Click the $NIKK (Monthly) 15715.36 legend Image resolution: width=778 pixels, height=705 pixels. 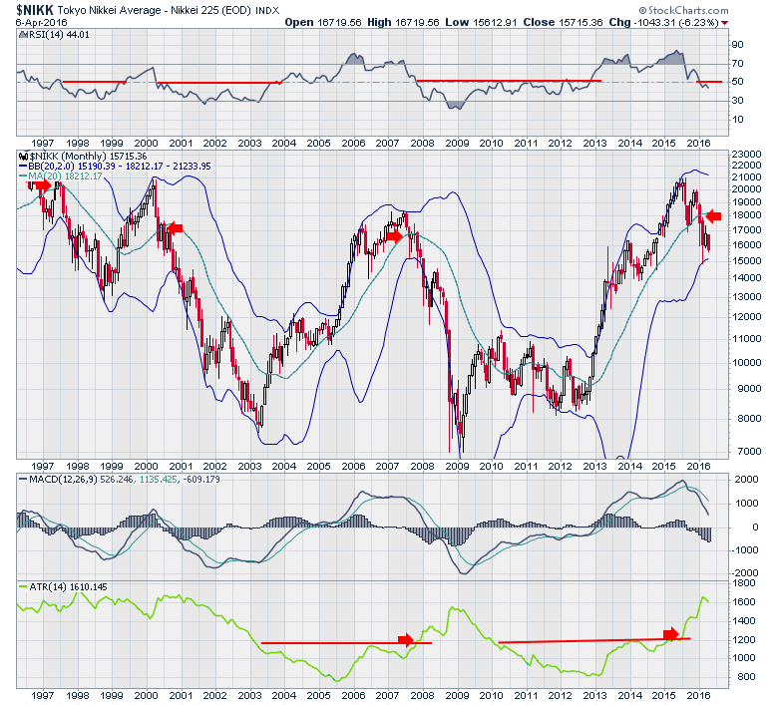pos(89,157)
